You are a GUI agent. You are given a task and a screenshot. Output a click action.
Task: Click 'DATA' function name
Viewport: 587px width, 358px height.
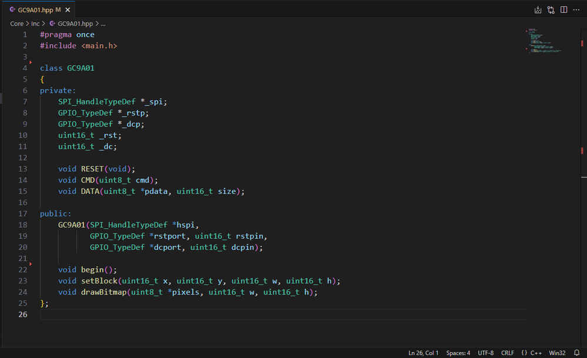90,191
